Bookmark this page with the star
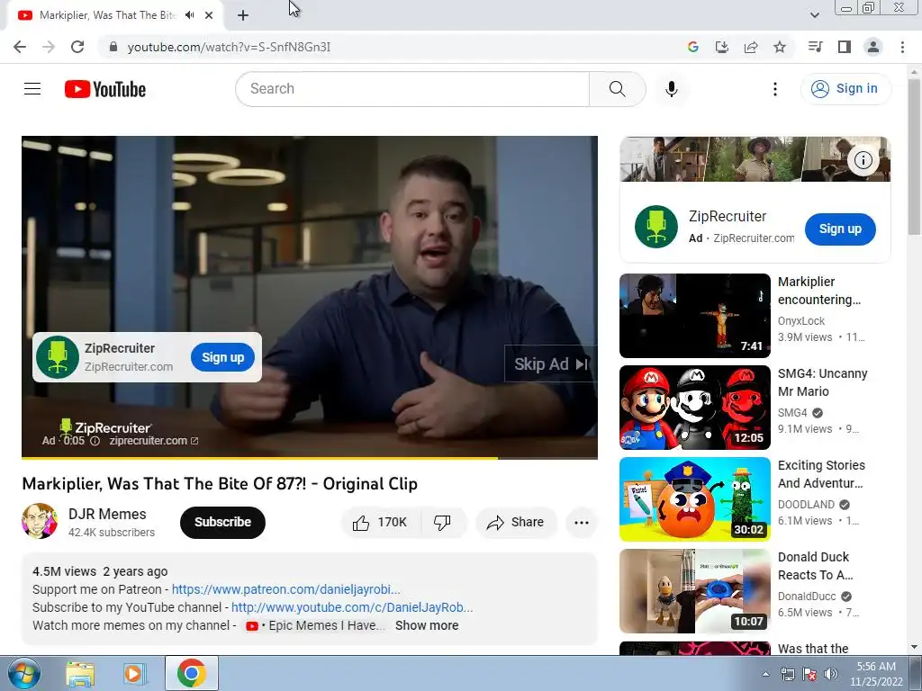This screenshot has height=691, width=922. tap(780, 47)
